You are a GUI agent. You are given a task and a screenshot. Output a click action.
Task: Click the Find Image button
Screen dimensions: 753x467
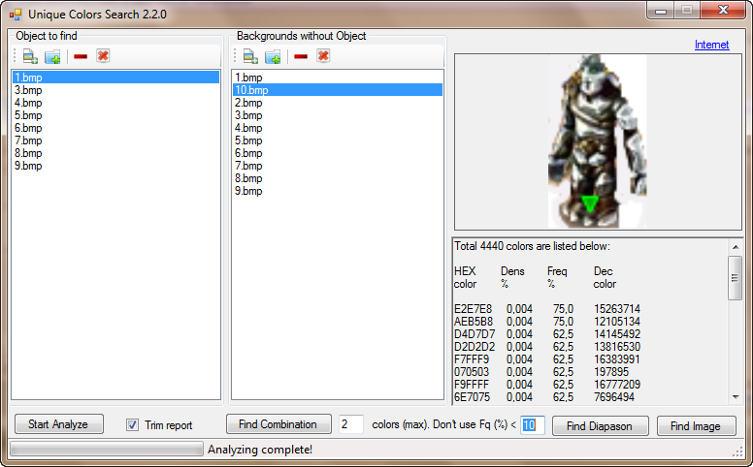(696, 425)
